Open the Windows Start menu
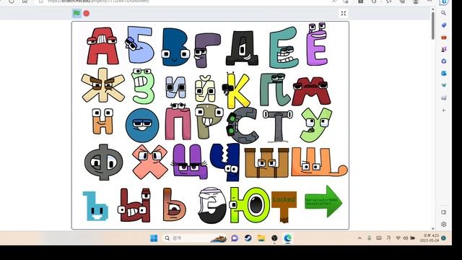 click(154, 238)
